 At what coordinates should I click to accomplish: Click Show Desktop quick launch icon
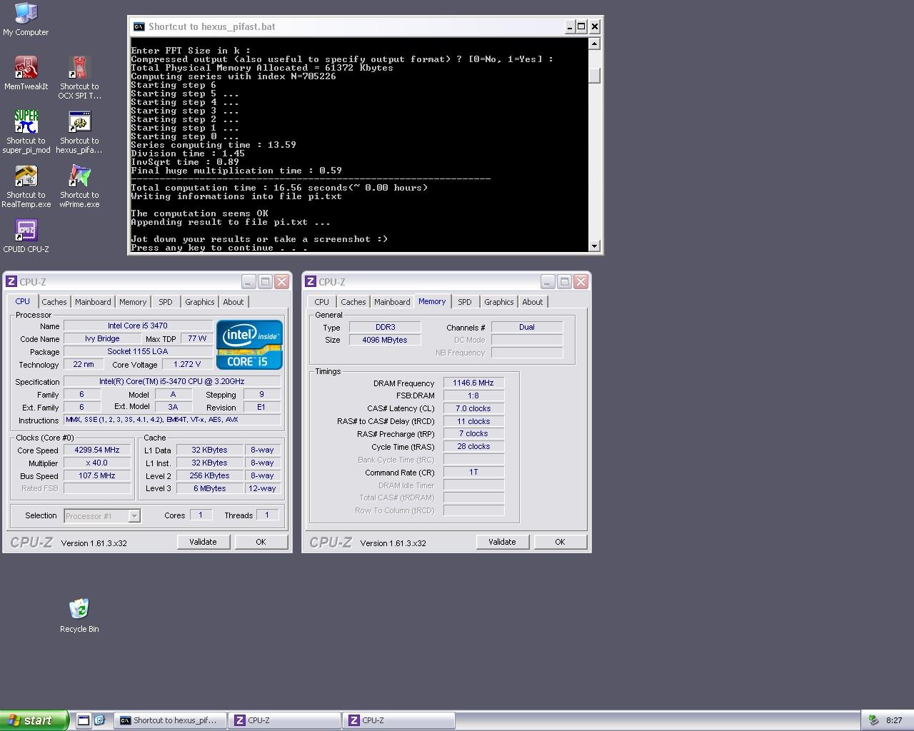point(83,720)
